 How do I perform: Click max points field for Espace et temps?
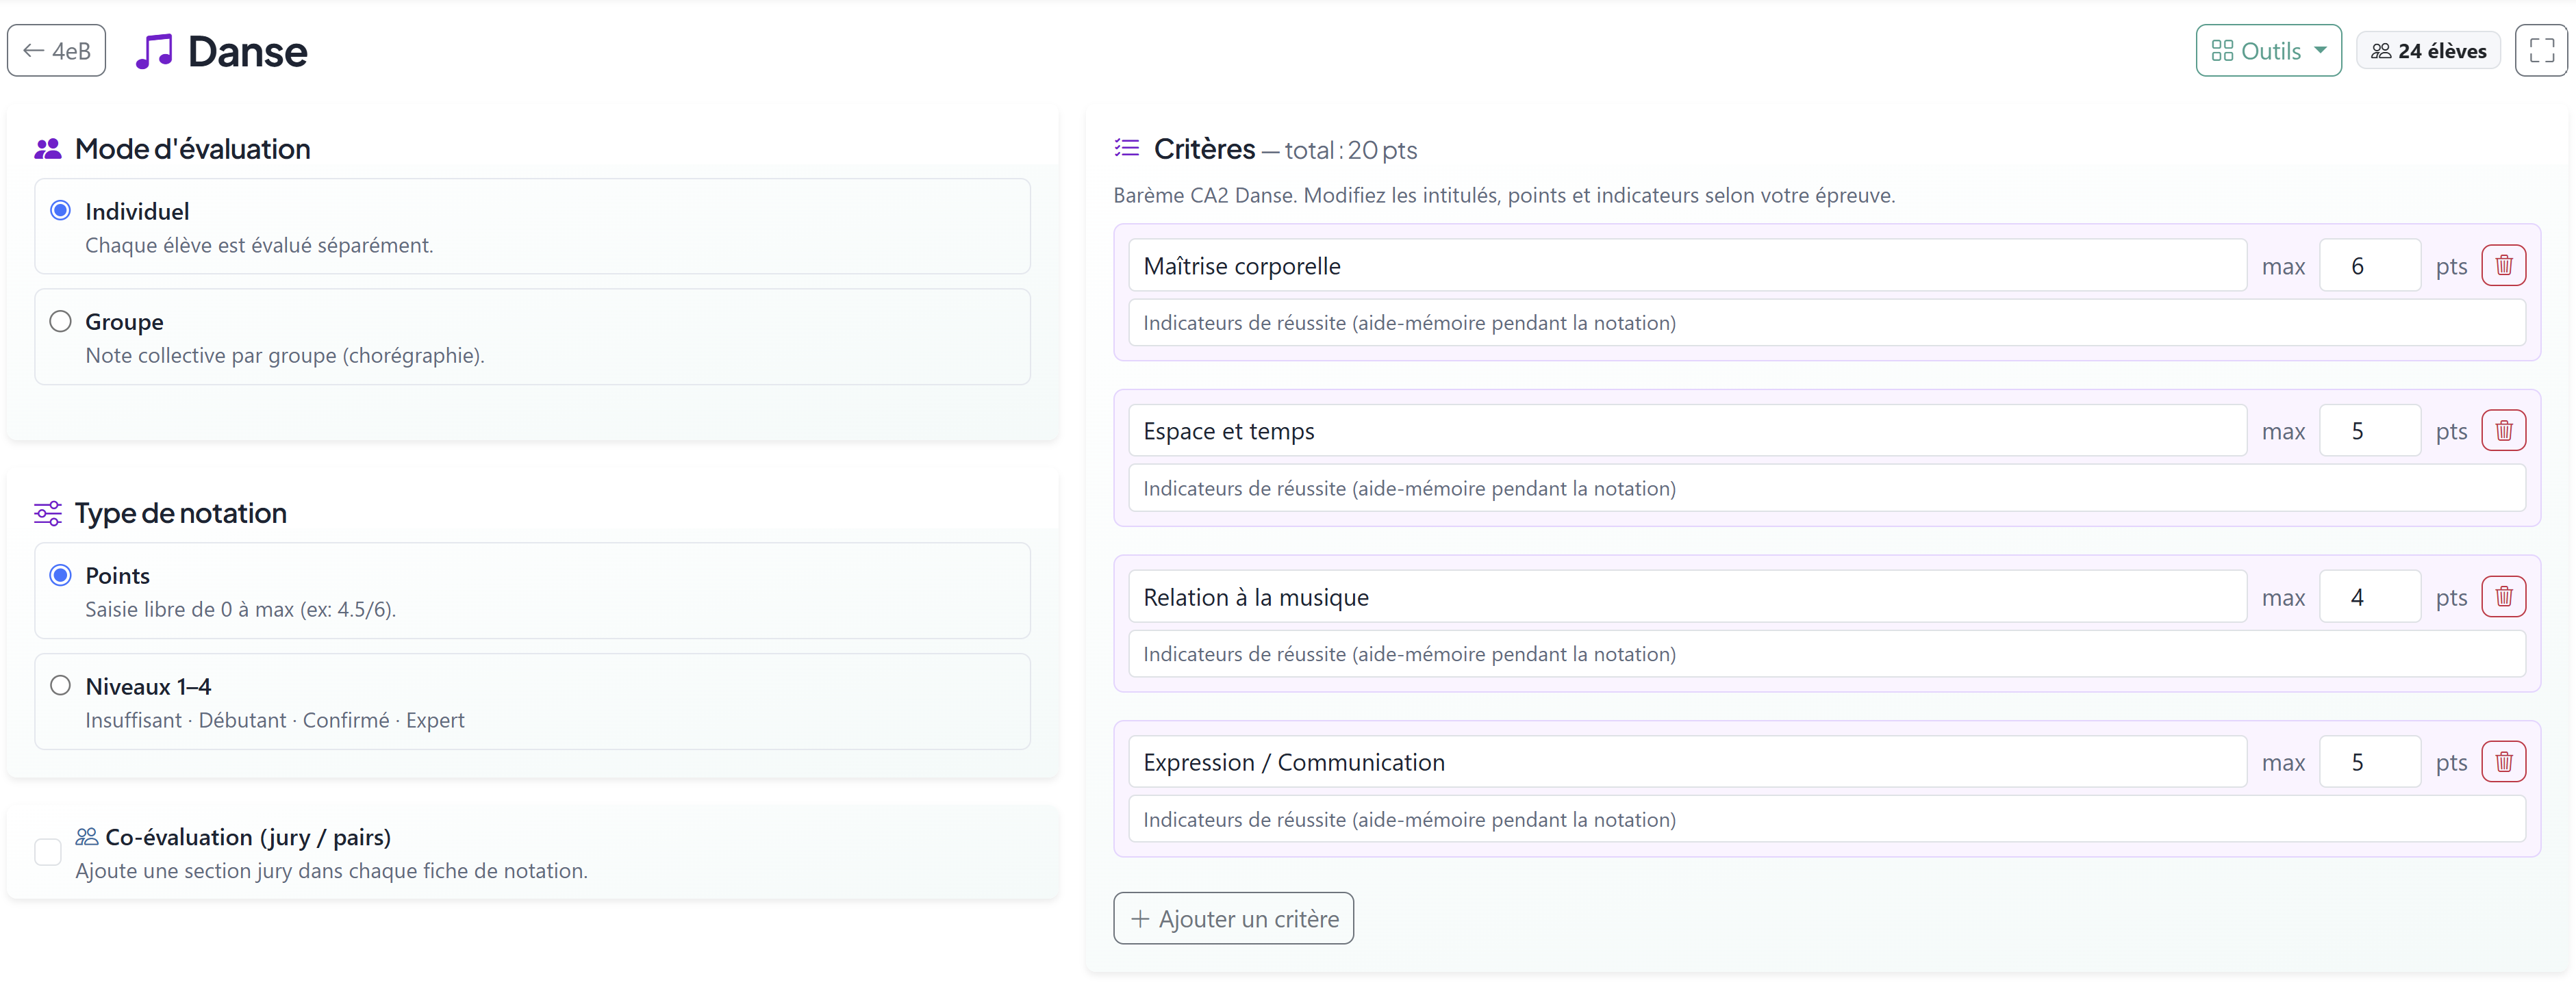(x=2369, y=430)
